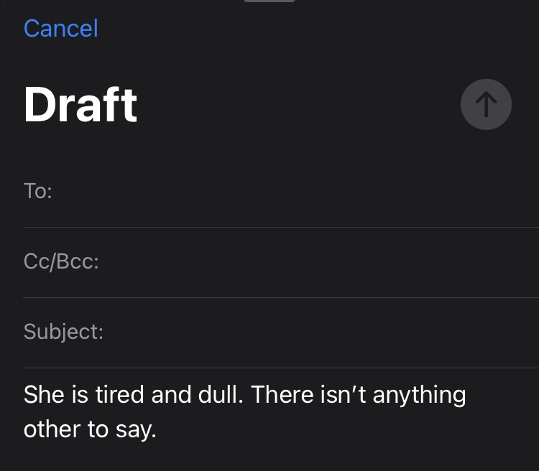539x471 pixels.
Task: Click the "Subject:" label
Action: 63,332
